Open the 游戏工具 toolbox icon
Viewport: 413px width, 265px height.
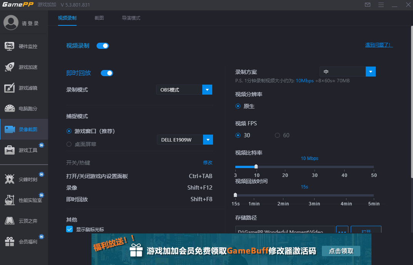10,150
